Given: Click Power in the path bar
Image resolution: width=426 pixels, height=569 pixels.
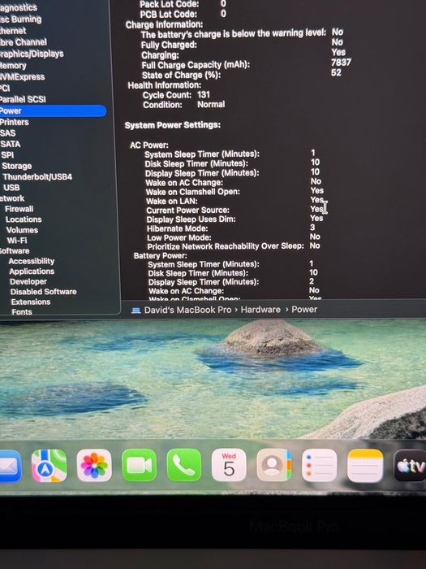Looking at the screenshot, I should click(304, 310).
